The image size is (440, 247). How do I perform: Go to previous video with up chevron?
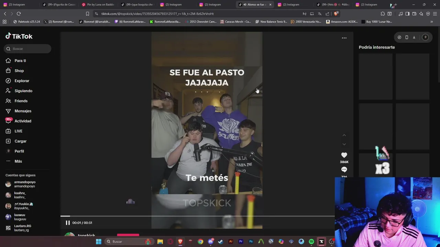(344, 135)
